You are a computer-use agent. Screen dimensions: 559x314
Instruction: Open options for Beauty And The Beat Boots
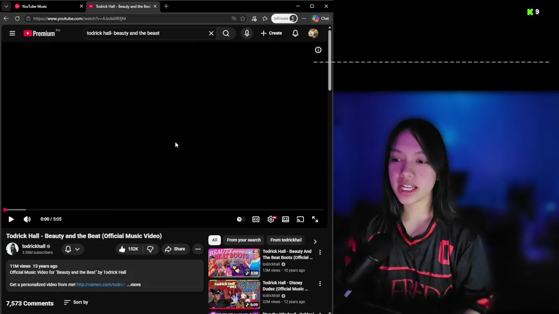tap(320, 253)
